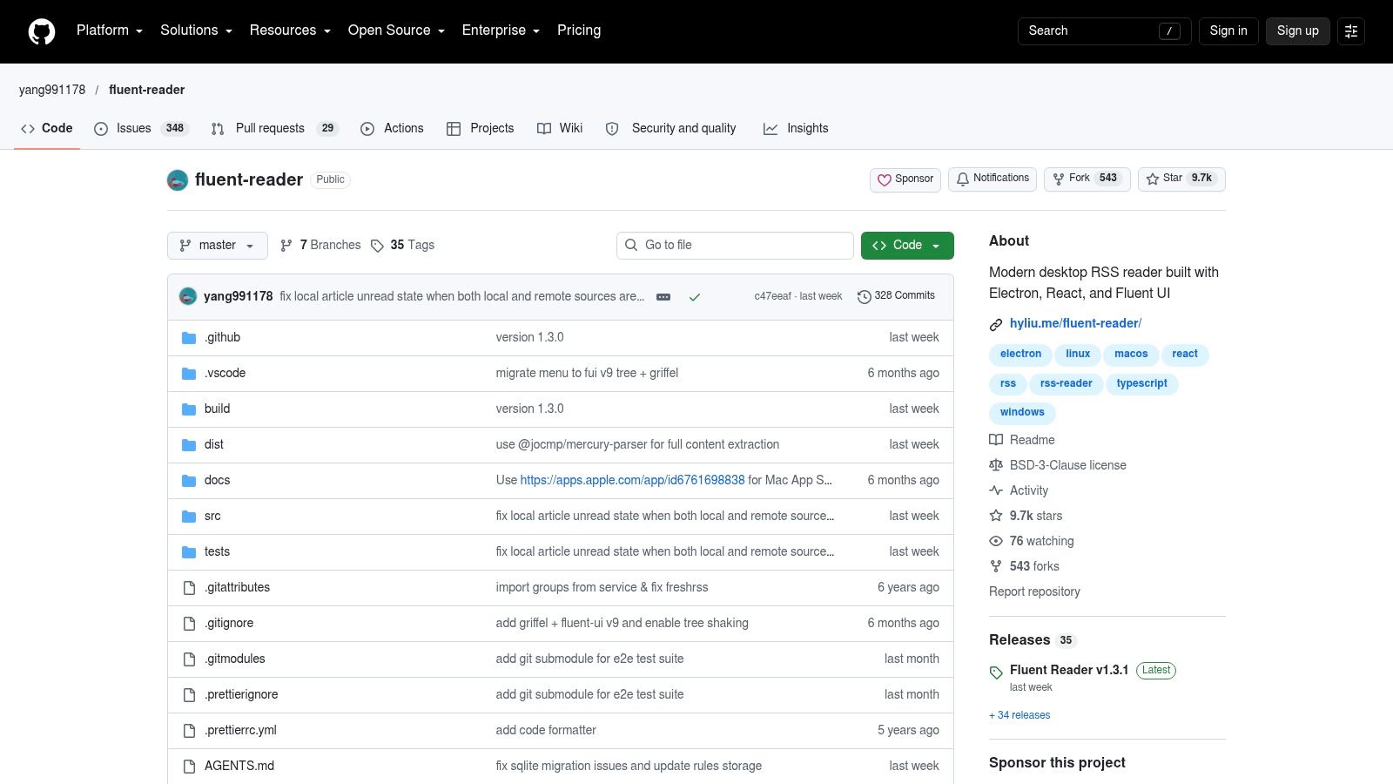Viewport: 1393px width, 784px height.
Task: Open the apps.apple.com link in docs row
Action: coord(632,480)
